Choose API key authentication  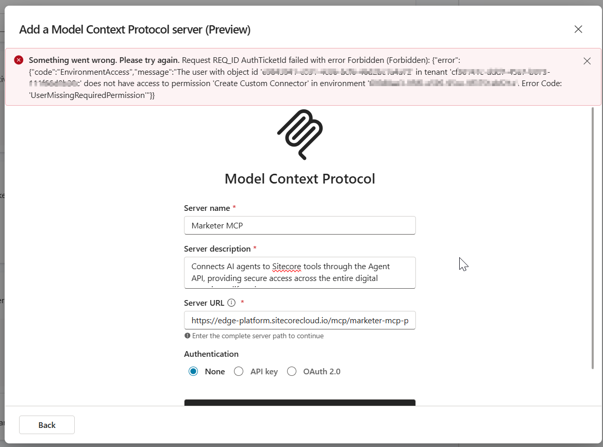point(239,371)
